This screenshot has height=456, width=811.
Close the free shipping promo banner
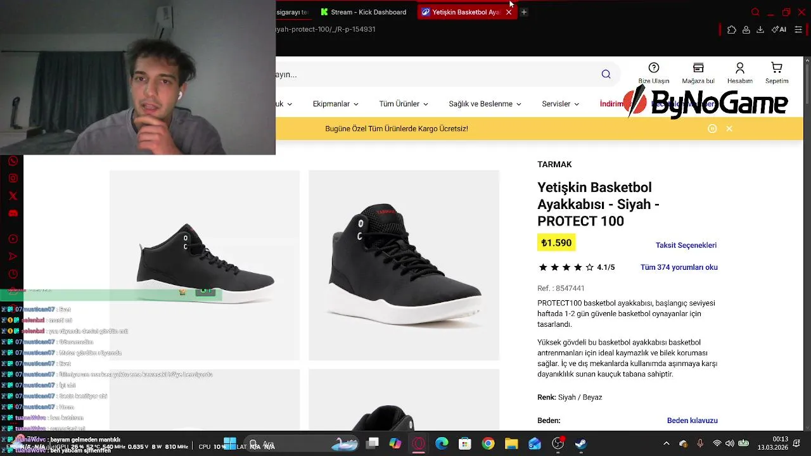(729, 129)
